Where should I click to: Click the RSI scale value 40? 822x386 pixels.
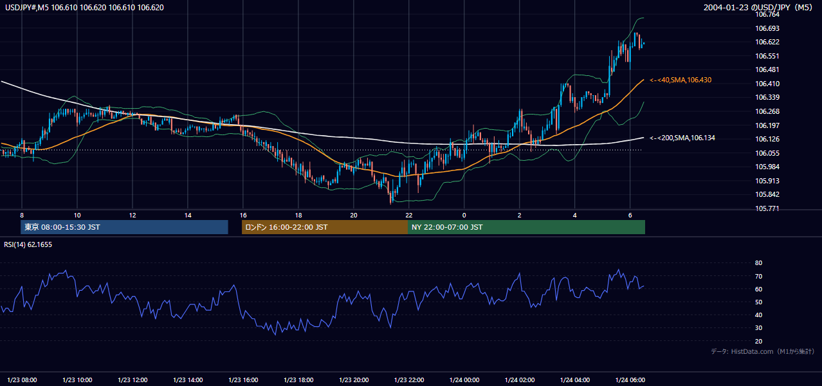click(758, 315)
